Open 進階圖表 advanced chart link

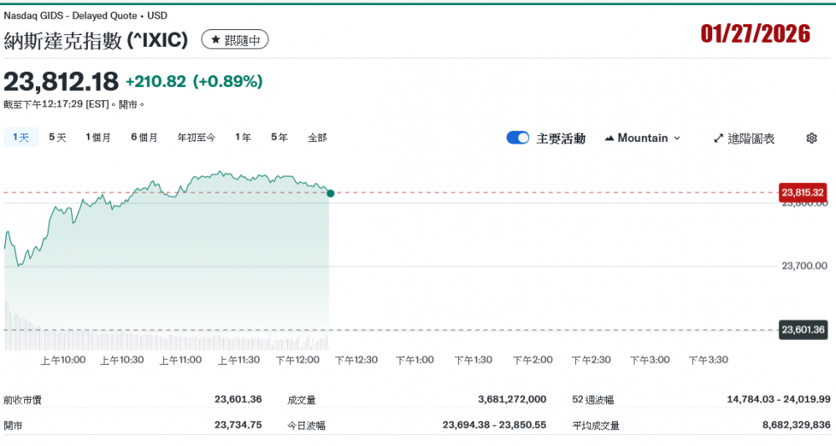(751, 138)
